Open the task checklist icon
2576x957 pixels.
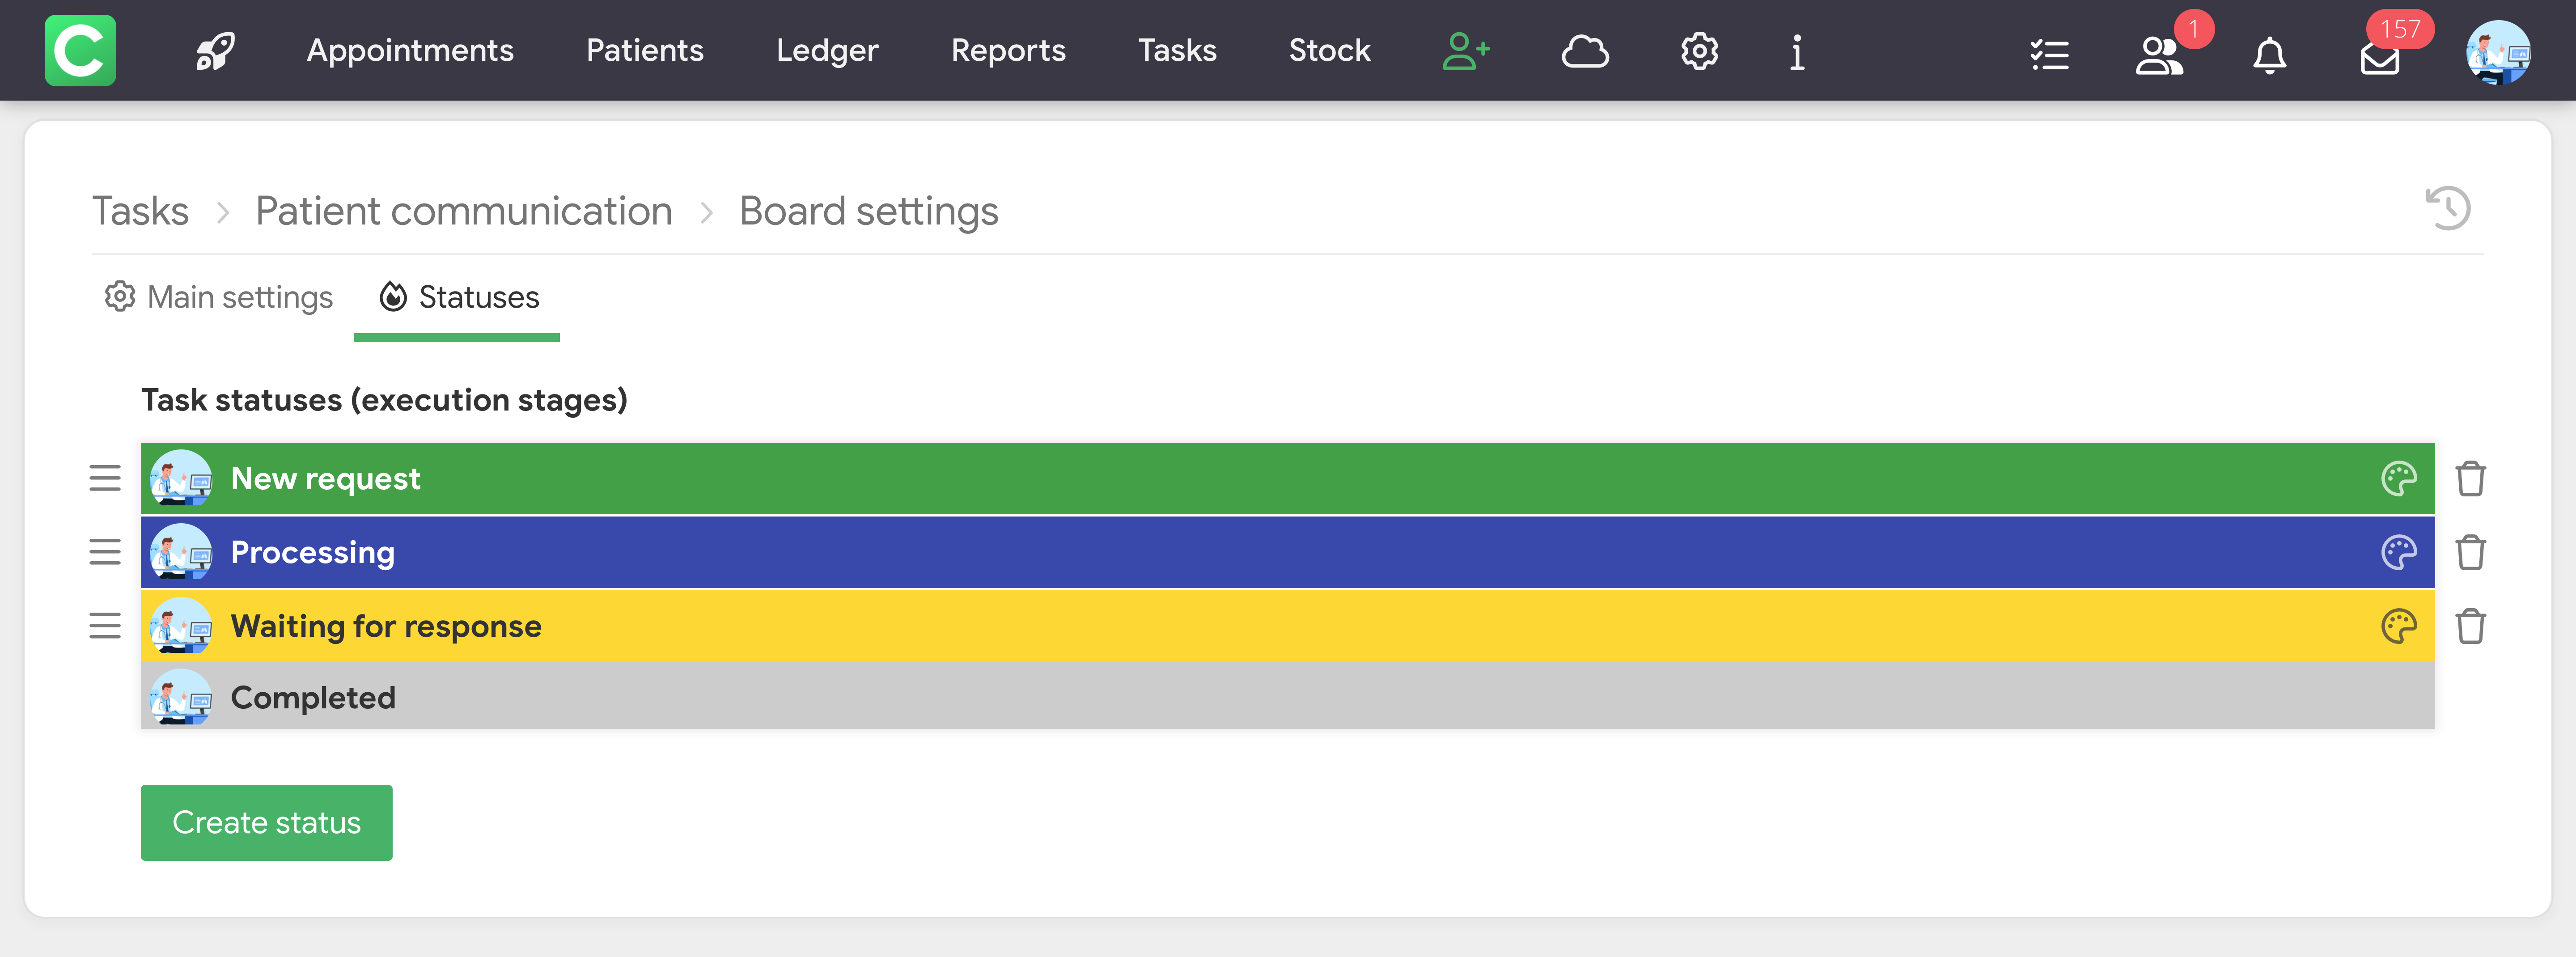coord(2049,54)
